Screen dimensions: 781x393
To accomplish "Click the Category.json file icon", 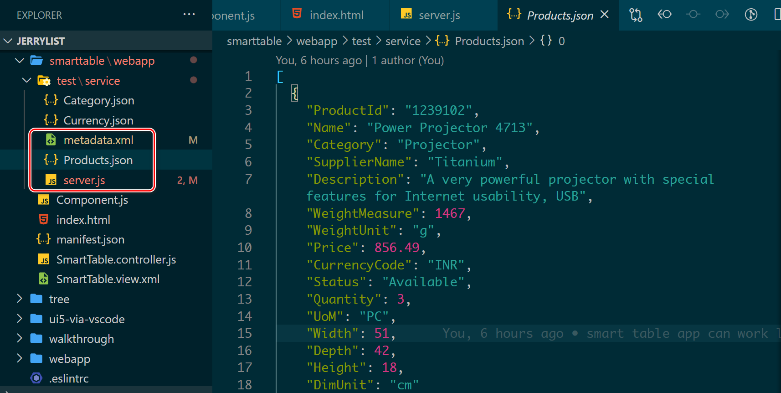I will tap(51, 100).
